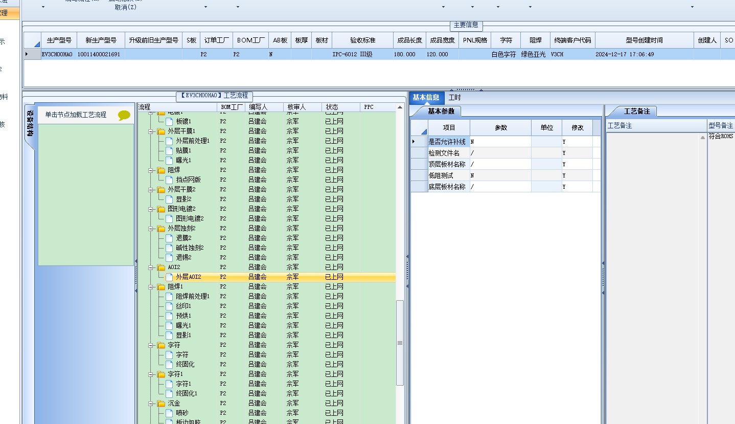Click the folder icon of AOI2
This screenshot has width=735, height=424.
161,267
